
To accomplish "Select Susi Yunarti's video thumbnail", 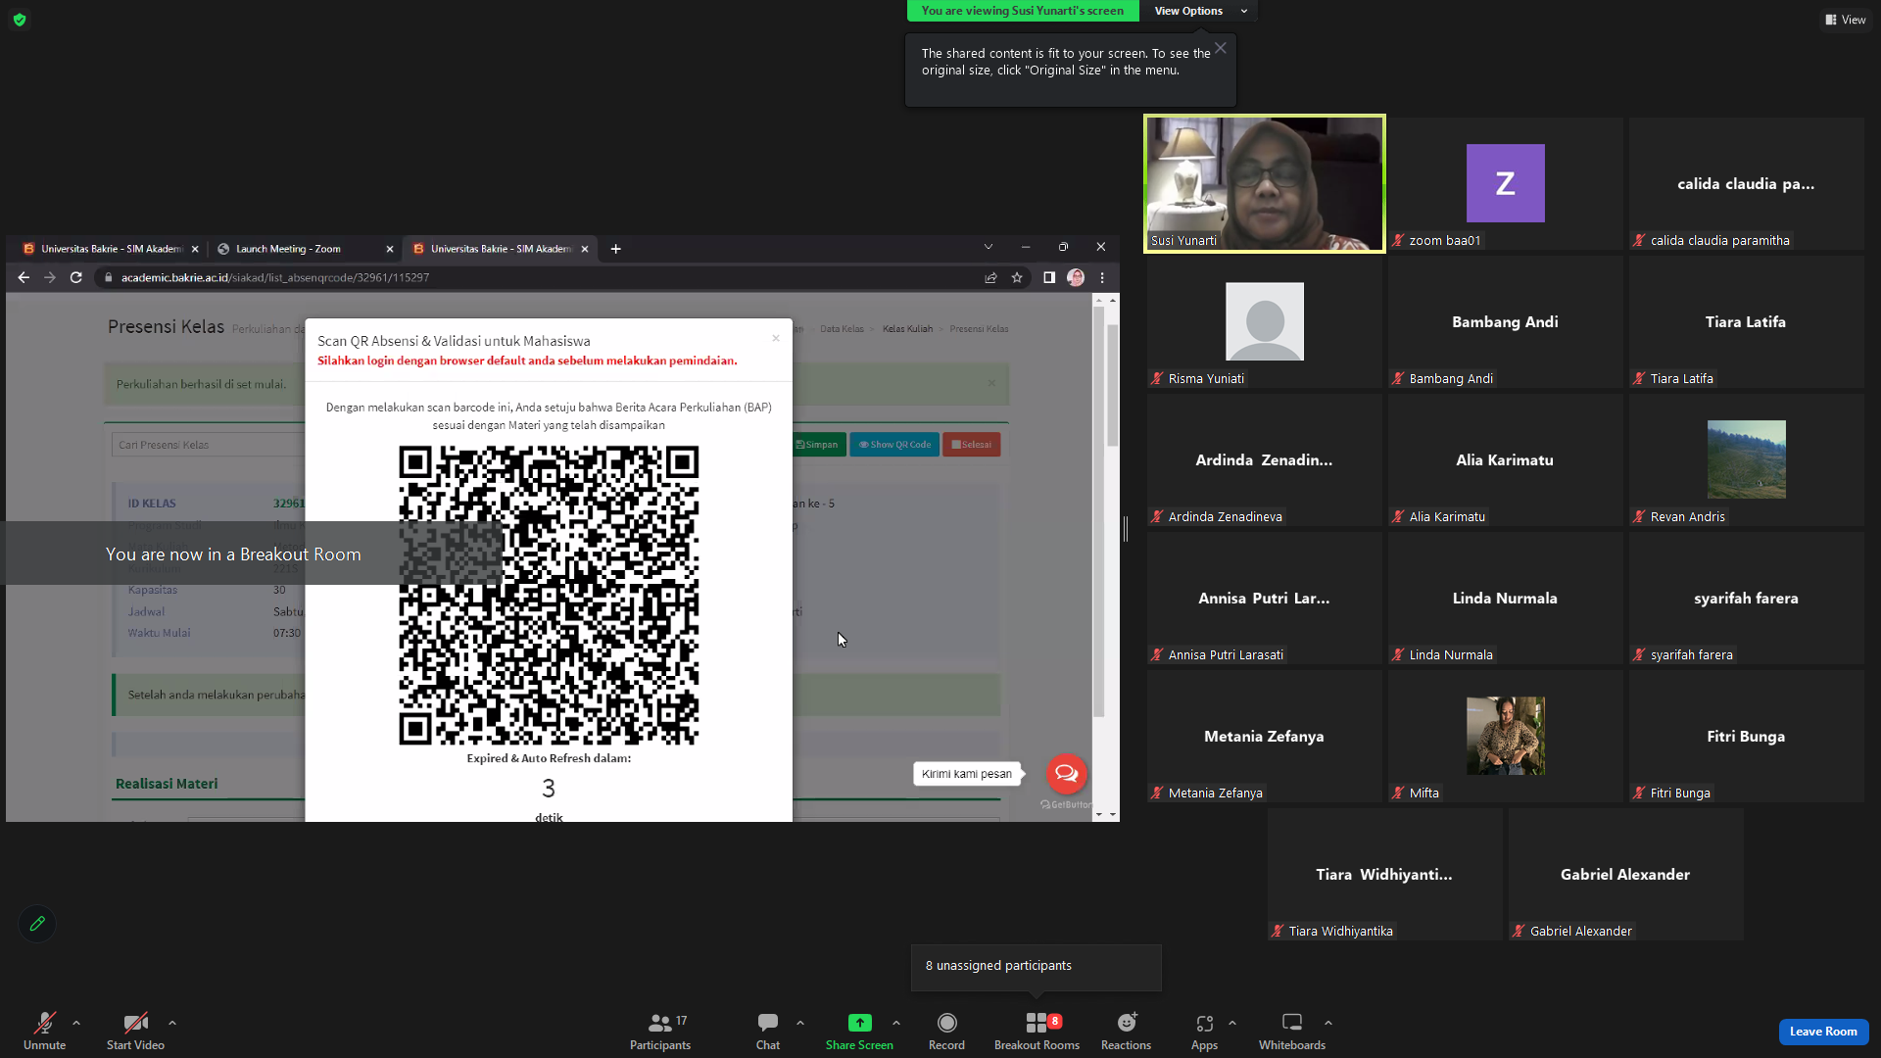I will (1264, 183).
